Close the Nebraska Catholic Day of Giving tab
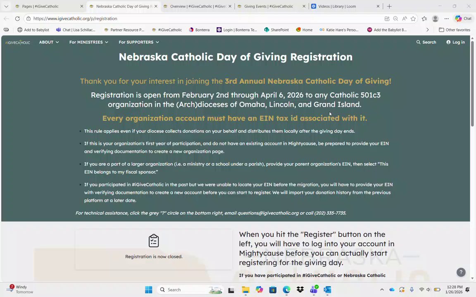 [x=156, y=6]
